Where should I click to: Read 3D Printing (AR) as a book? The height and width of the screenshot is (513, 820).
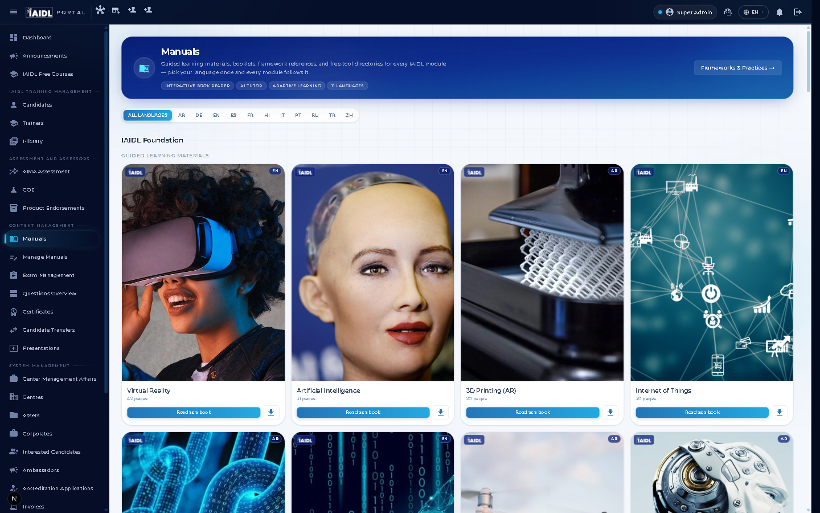pyautogui.click(x=532, y=412)
